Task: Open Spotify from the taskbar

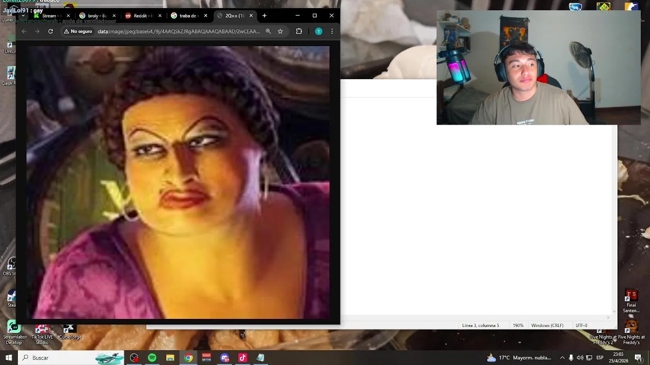Action: point(152,358)
